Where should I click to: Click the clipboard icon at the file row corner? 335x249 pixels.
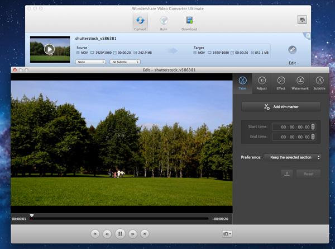click(x=308, y=36)
